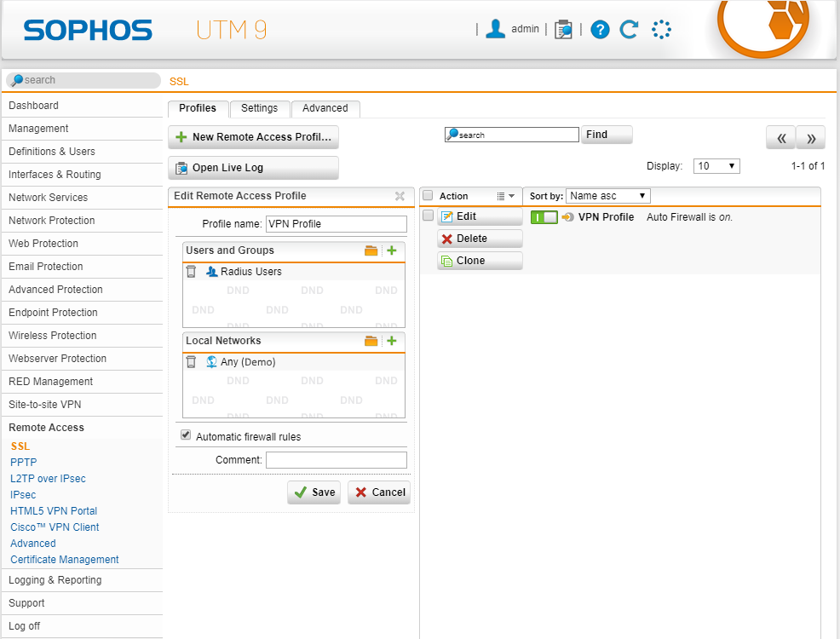
Task: Tick the VPN Profile row checkbox
Action: click(x=429, y=216)
